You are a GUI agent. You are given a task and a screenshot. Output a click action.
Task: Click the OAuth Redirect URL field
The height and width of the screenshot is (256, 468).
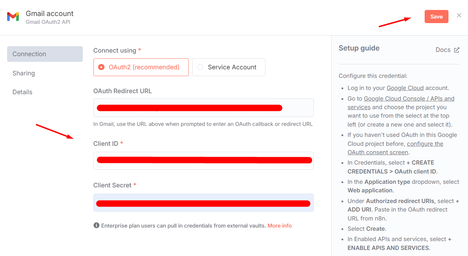tap(204, 108)
